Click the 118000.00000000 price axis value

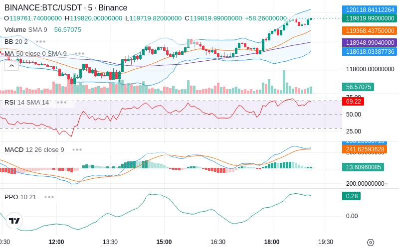[370, 69]
